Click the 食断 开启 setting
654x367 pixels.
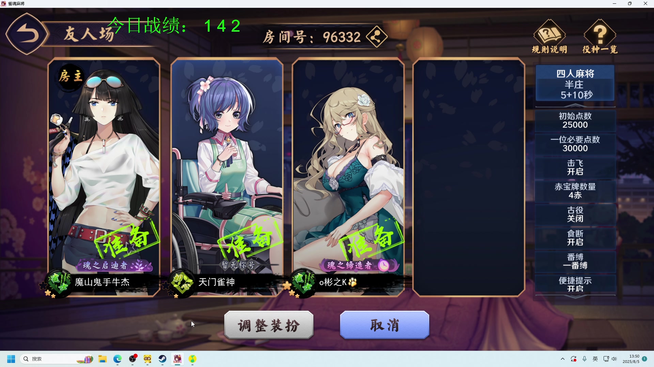pos(575,238)
